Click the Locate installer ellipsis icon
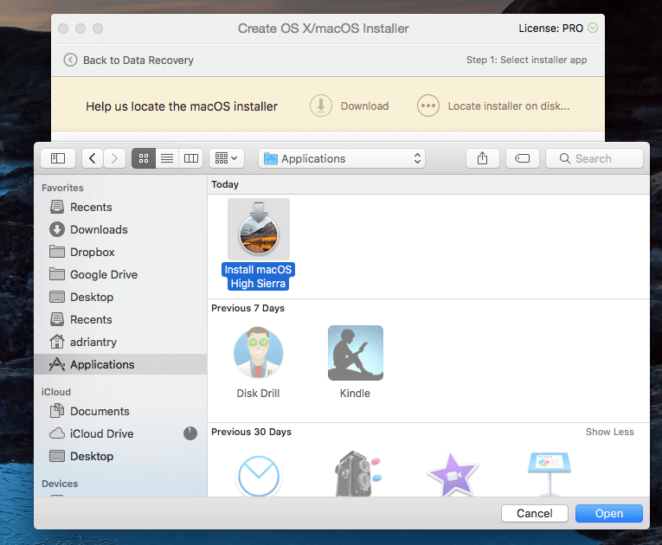Screen dimensions: 662x545 click(428, 106)
